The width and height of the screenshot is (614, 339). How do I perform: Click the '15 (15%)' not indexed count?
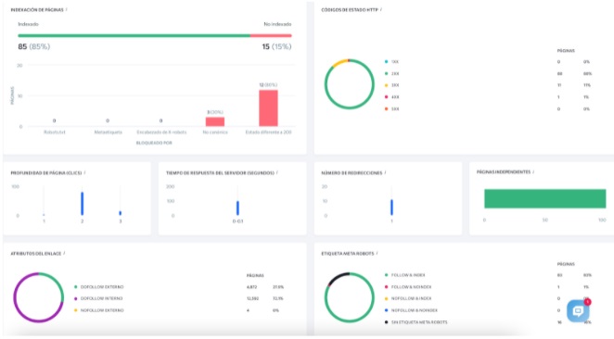[276, 46]
